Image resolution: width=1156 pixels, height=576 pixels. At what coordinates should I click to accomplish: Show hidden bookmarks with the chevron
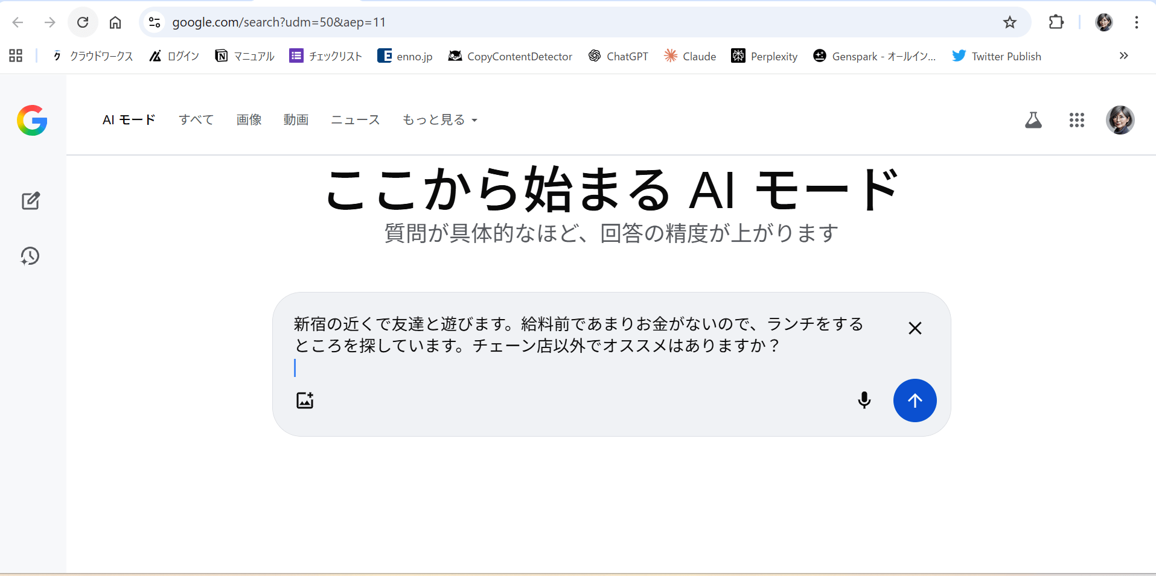coord(1123,56)
